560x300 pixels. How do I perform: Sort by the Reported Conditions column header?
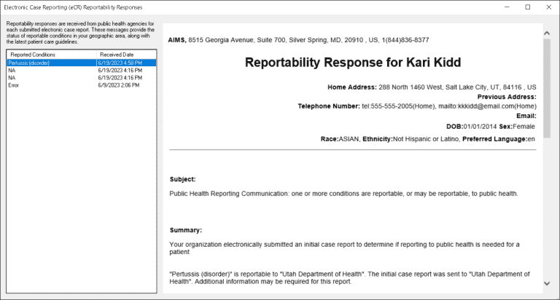tap(52, 55)
